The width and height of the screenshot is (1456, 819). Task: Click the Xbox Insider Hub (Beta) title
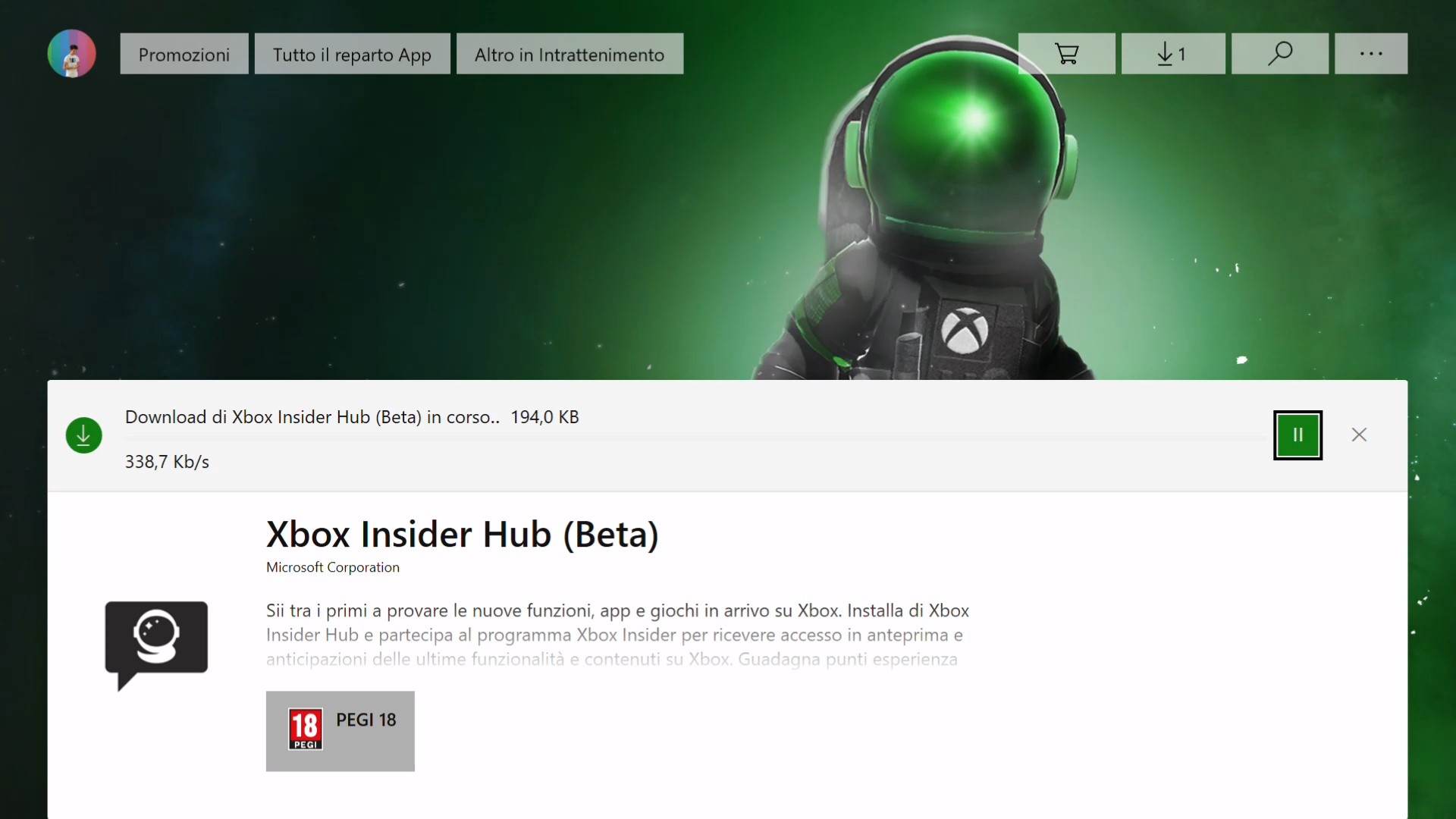click(462, 535)
